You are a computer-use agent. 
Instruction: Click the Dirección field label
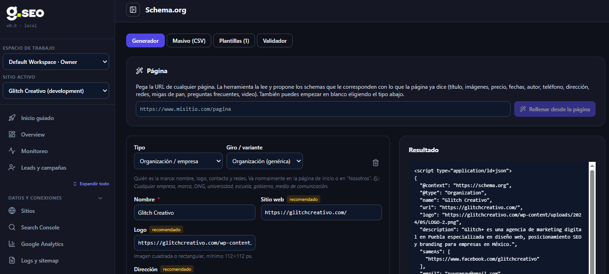[145, 269]
